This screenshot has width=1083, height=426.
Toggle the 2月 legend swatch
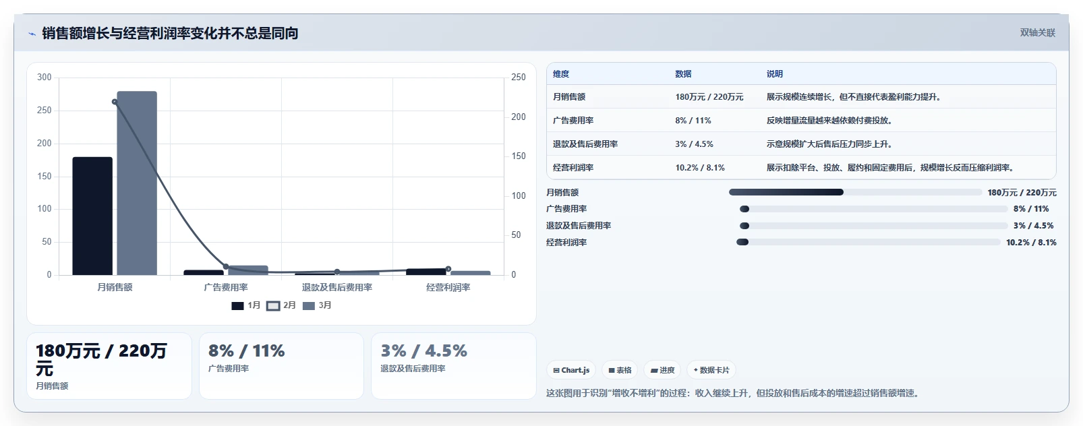point(273,306)
